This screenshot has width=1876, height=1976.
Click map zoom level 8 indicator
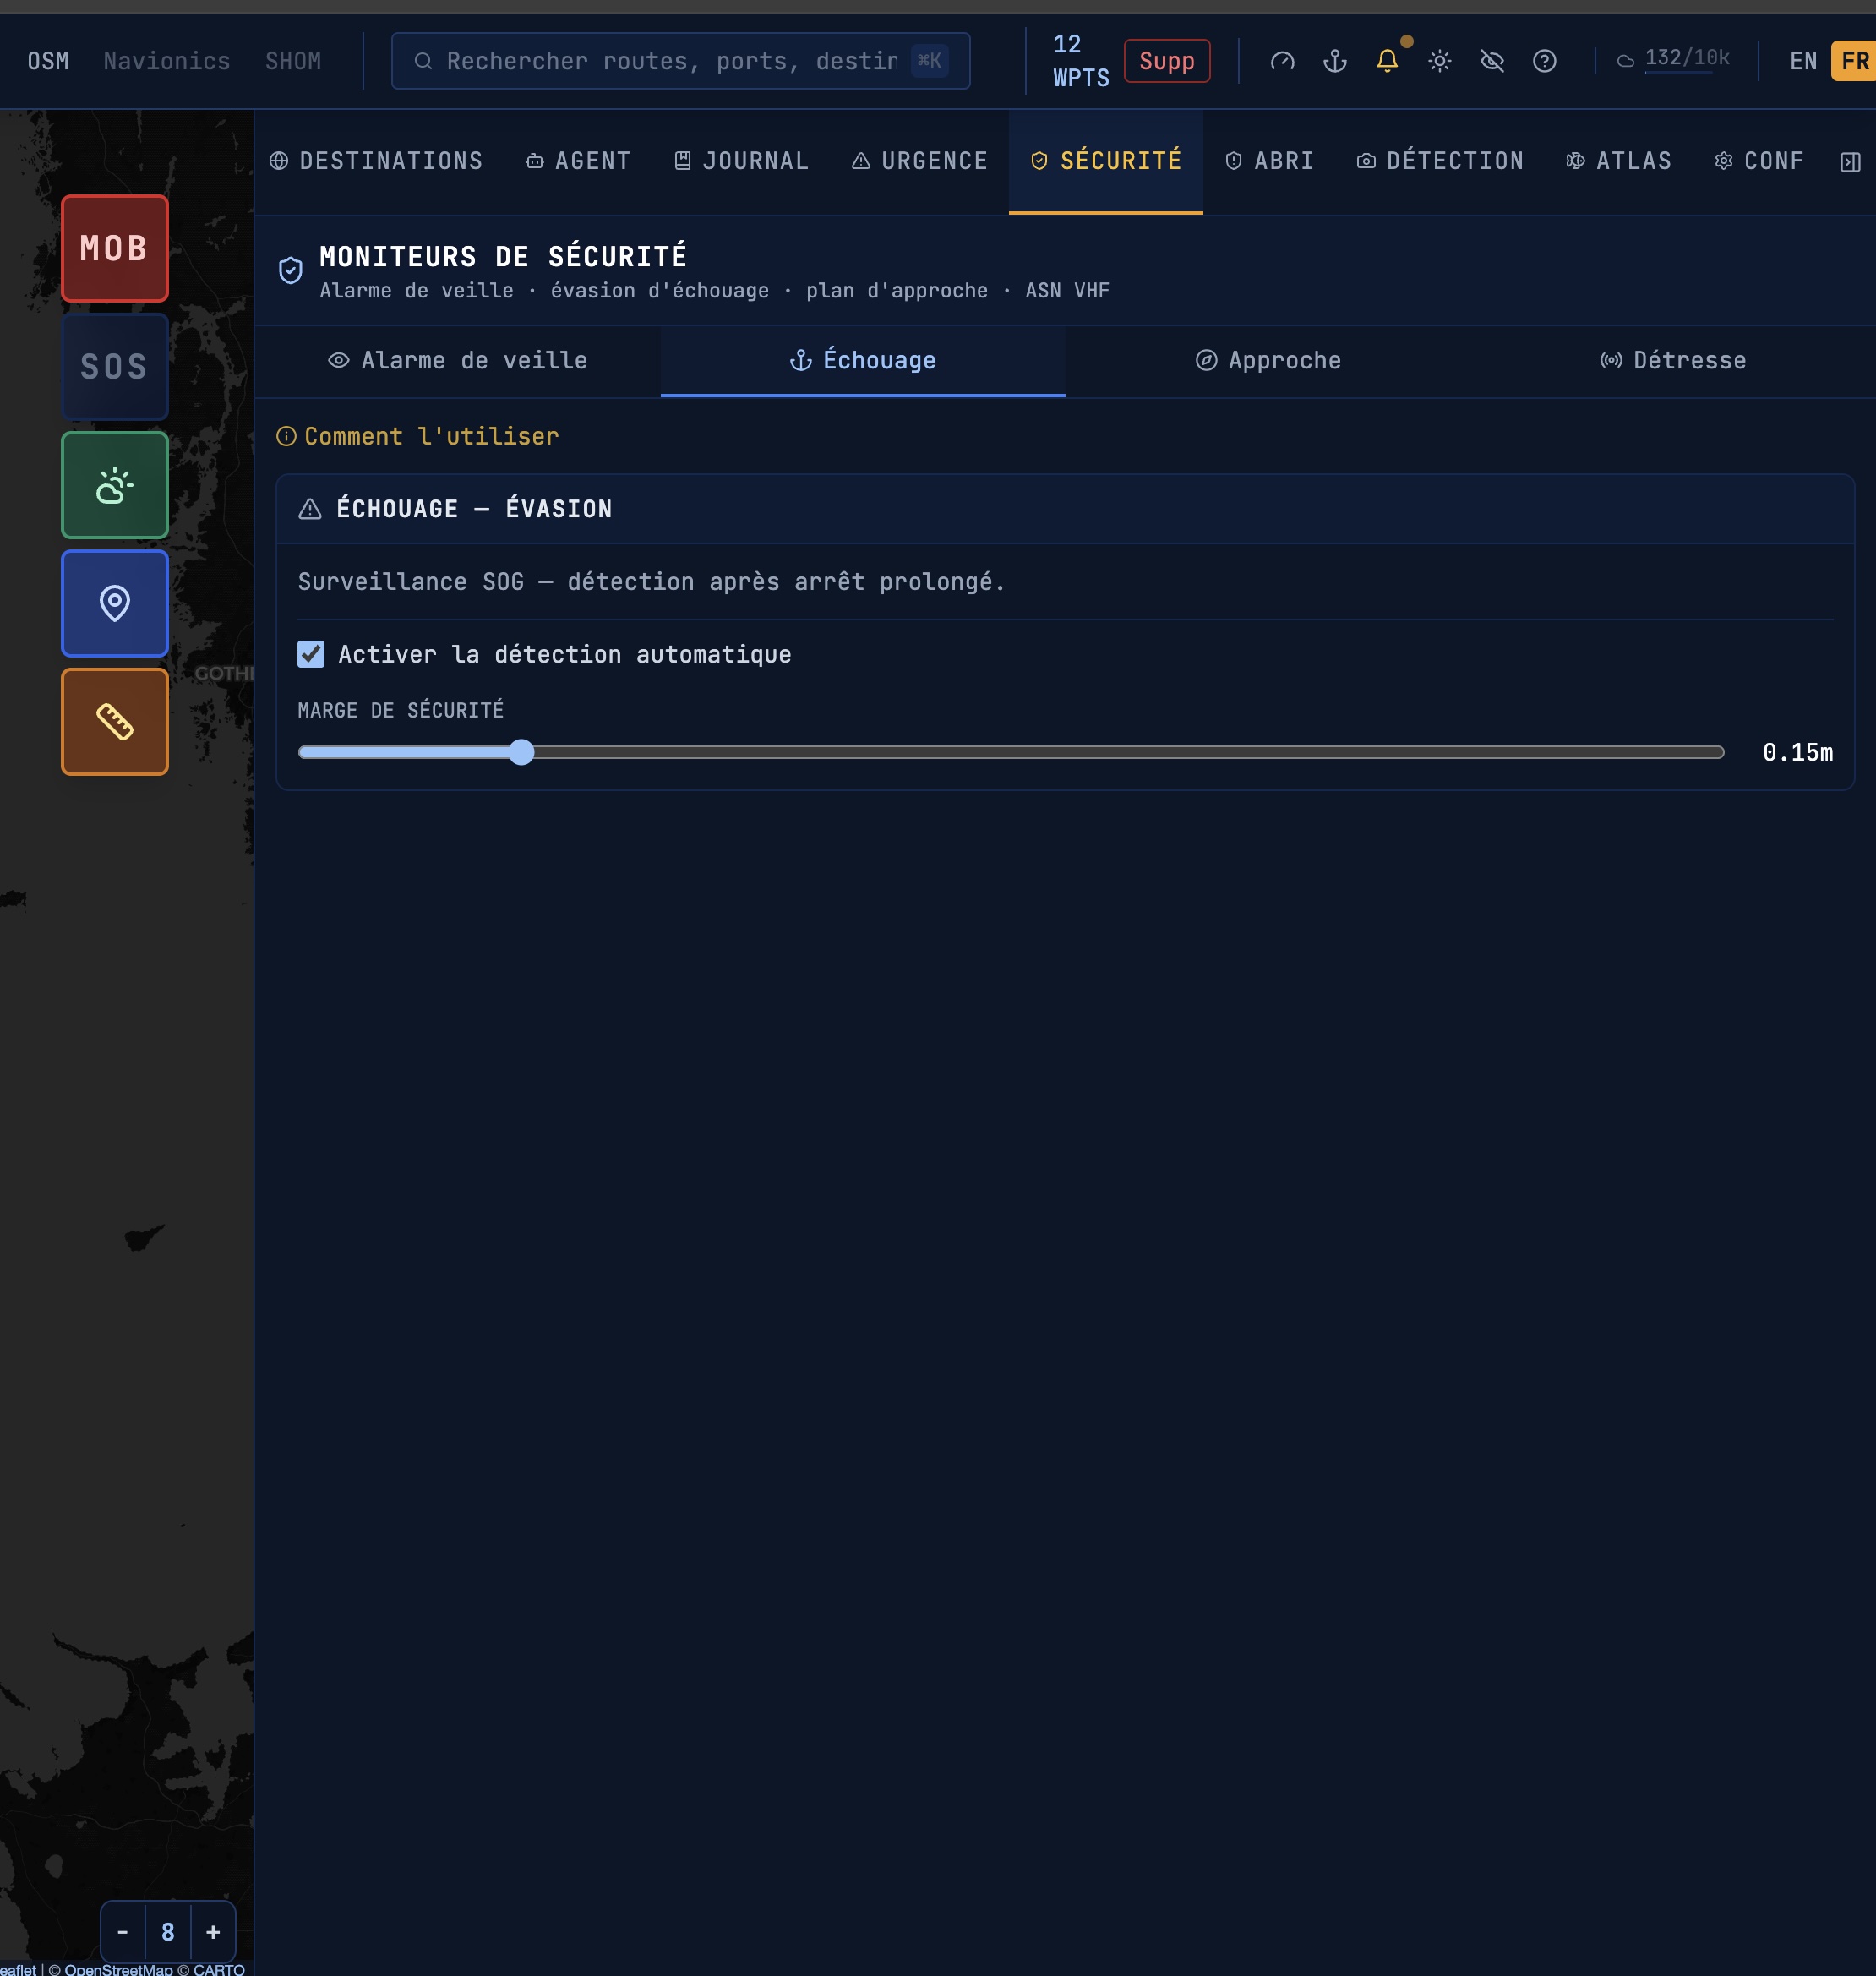(x=168, y=1932)
